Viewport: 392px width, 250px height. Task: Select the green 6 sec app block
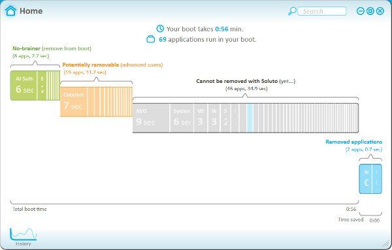pos(24,86)
